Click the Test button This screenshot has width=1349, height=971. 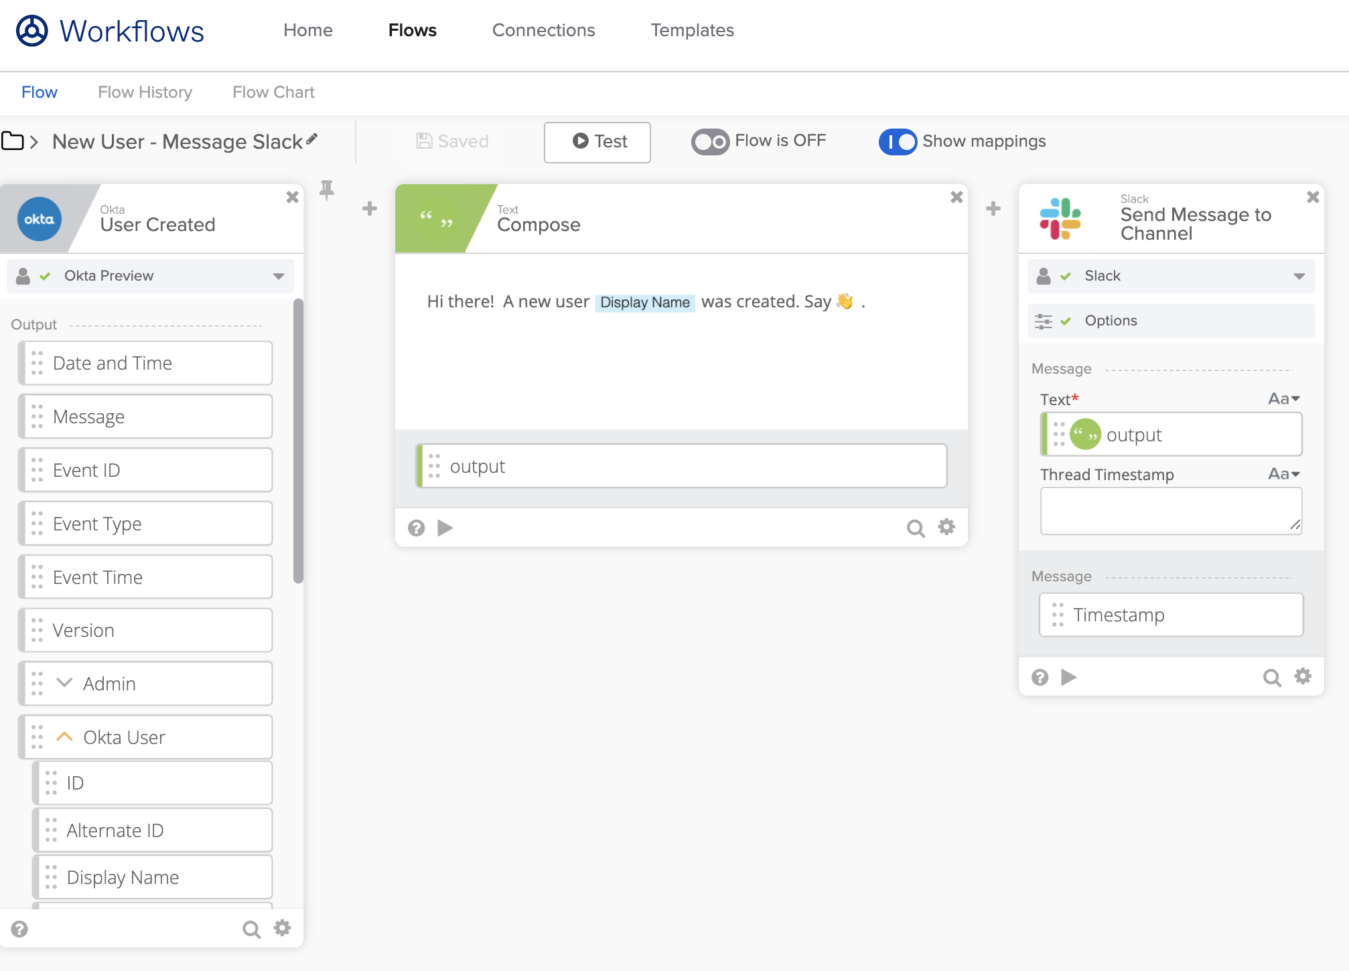pos(597,142)
